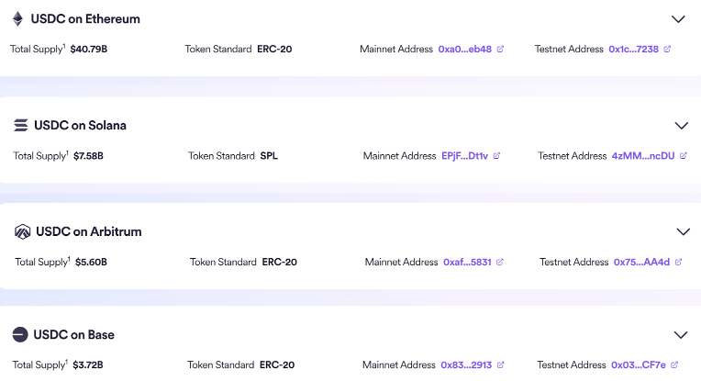Open external link icon beside 0xa0...eb48
Screen dimensions: 701x381
click(x=500, y=49)
